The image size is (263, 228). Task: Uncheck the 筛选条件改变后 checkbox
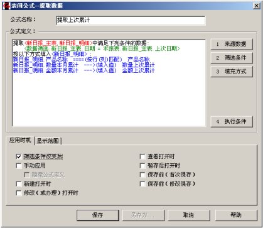point(19,156)
